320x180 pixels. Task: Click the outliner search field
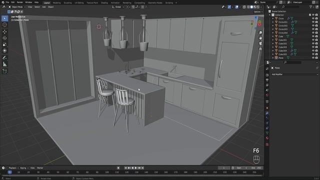[290, 7]
